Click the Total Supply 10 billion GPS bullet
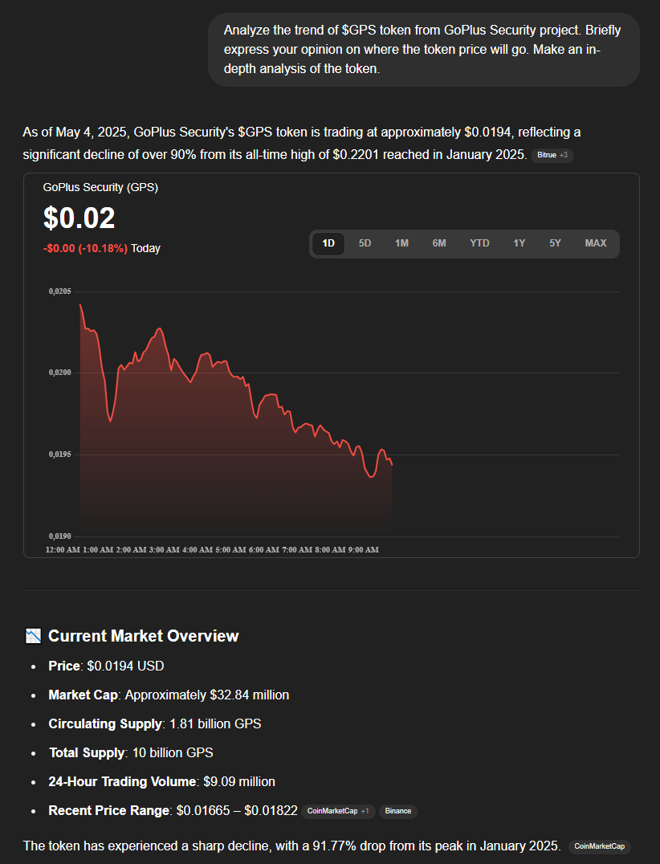This screenshot has width=660, height=864. tap(131, 753)
